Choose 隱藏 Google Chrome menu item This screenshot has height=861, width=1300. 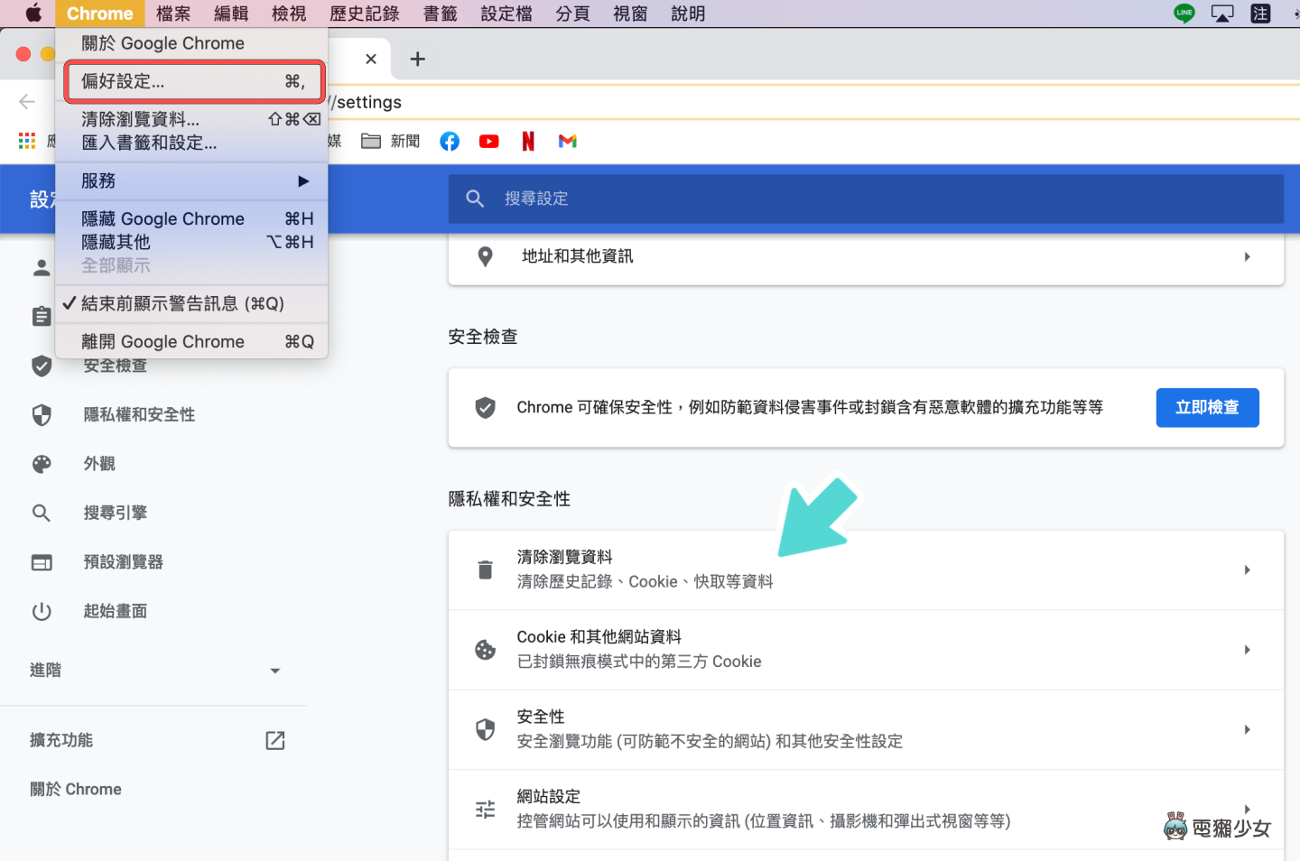click(x=191, y=218)
